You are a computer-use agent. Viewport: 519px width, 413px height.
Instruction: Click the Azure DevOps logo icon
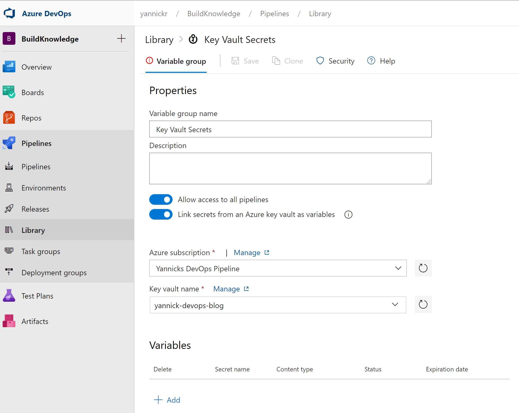point(10,13)
